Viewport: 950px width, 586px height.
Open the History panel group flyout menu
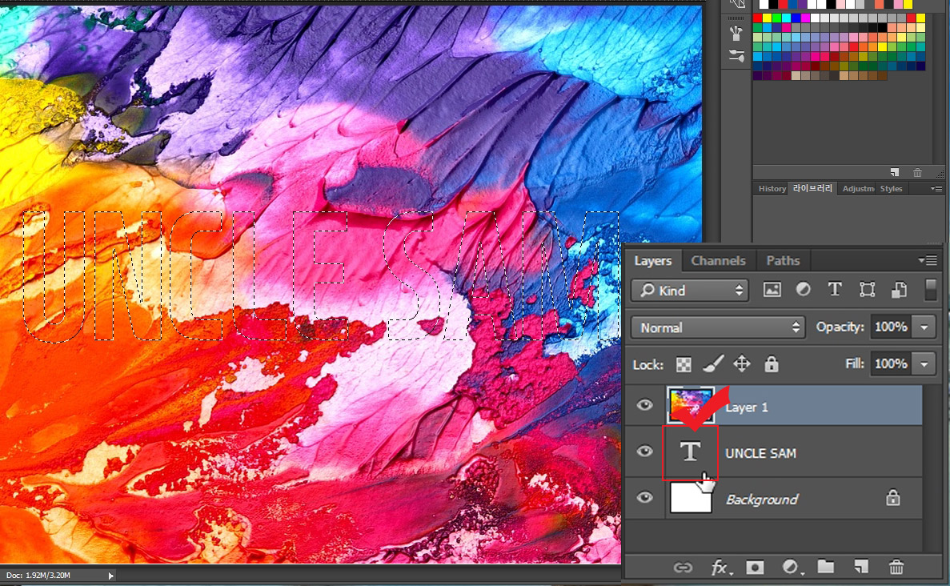pos(936,188)
